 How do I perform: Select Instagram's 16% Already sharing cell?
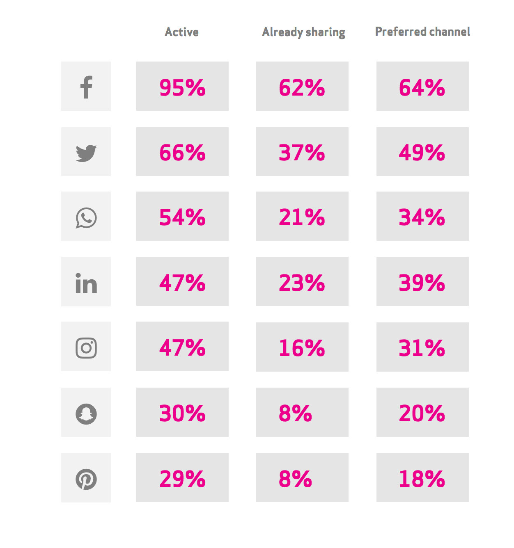click(302, 347)
